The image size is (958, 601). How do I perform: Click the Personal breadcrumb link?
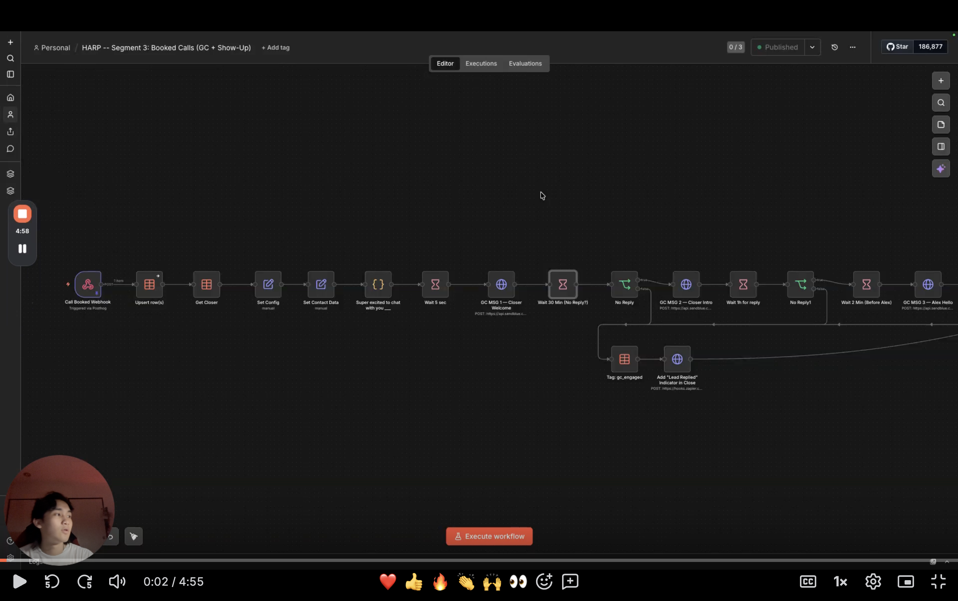[x=52, y=48]
